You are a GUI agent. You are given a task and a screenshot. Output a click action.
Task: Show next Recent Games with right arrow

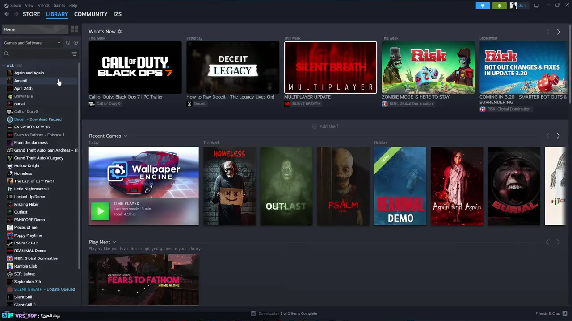pos(558,136)
